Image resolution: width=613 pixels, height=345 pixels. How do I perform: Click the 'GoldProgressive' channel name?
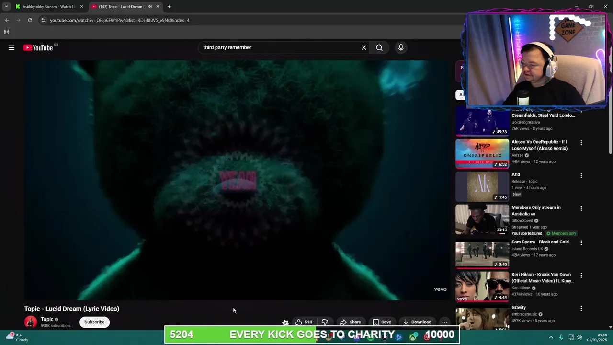pyautogui.click(x=525, y=122)
